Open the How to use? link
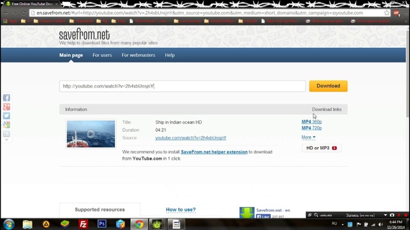The width and height of the screenshot is (410, 230). 181,210
